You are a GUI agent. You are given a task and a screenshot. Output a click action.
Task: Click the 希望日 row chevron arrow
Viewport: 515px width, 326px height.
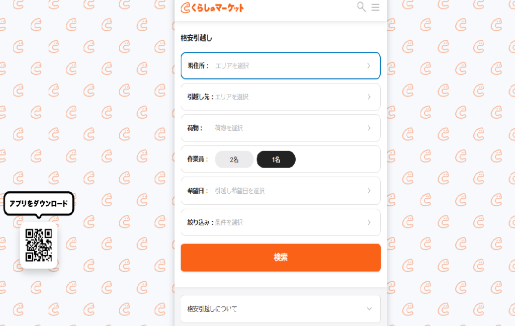(369, 191)
